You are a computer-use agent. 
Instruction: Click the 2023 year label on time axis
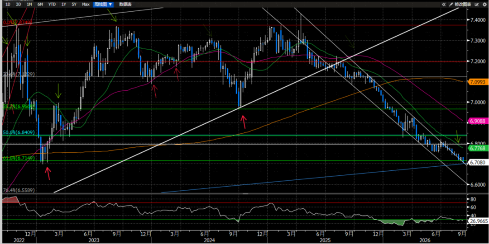click(x=94, y=240)
